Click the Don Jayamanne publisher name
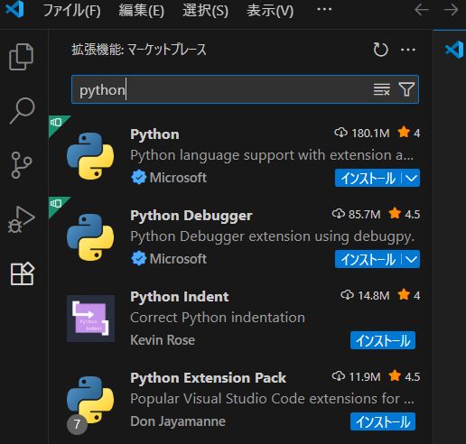The height and width of the screenshot is (444, 466). coord(178,421)
